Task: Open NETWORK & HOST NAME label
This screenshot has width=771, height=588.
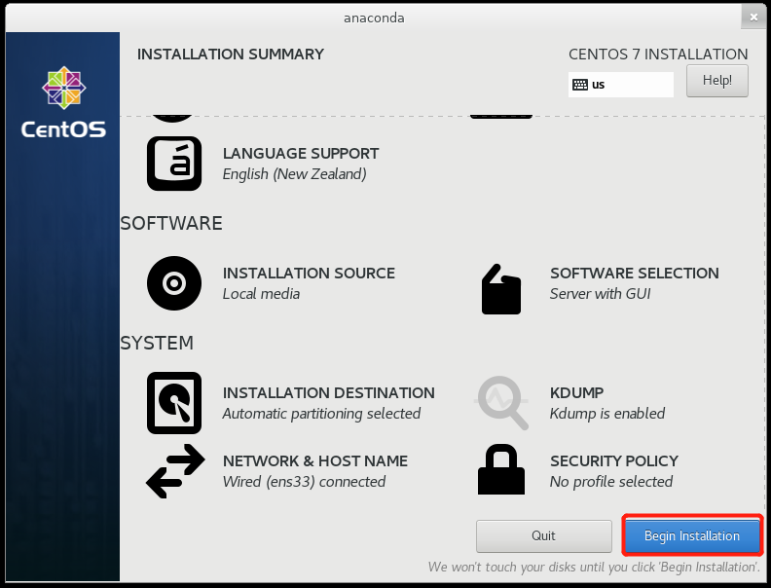Action: (x=315, y=461)
